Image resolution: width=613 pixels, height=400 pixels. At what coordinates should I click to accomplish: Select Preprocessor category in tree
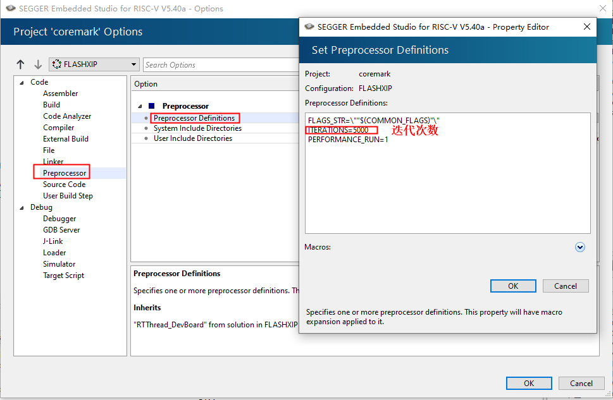tap(65, 173)
